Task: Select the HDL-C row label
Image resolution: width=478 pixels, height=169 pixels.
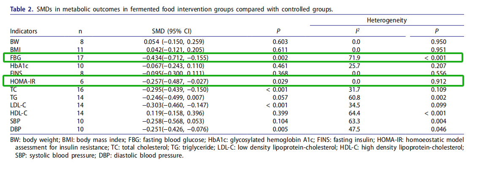Action: coord(19,113)
